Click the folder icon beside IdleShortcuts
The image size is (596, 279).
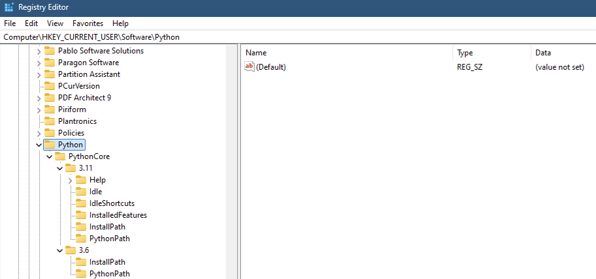[81, 203]
